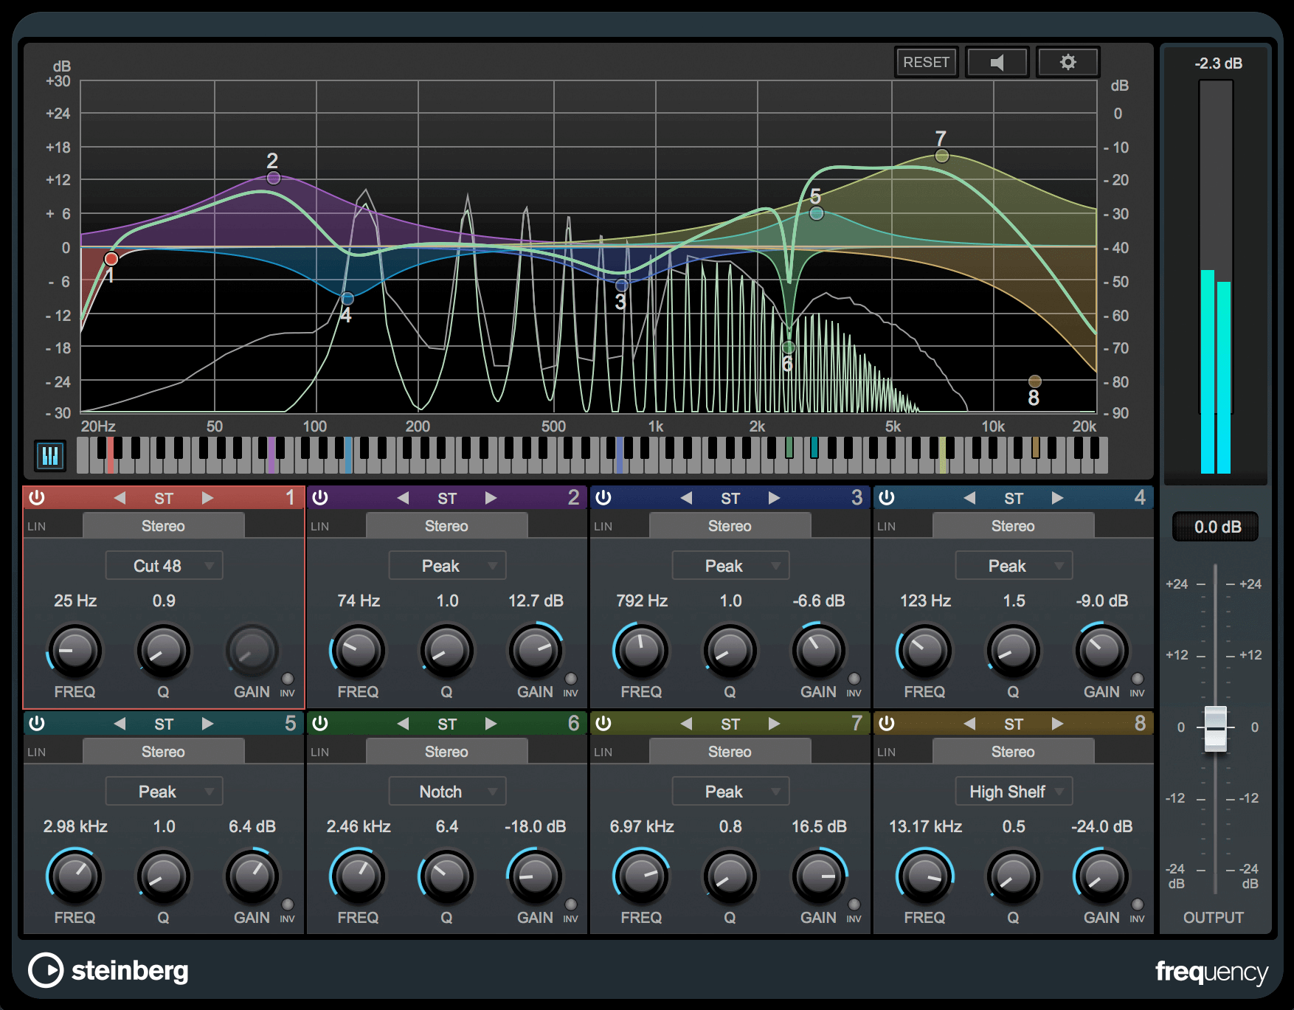
Task: Click band 6 gain value -18.0 dB
Action: tap(536, 826)
